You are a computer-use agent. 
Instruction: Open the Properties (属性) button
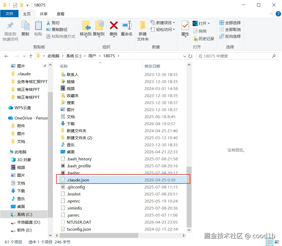pyautogui.click(x=185, y=29)
